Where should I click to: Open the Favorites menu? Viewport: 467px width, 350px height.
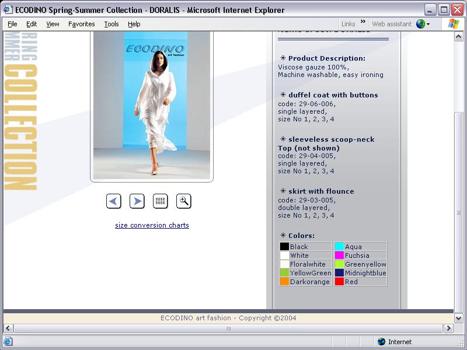(x=81, y=24)
